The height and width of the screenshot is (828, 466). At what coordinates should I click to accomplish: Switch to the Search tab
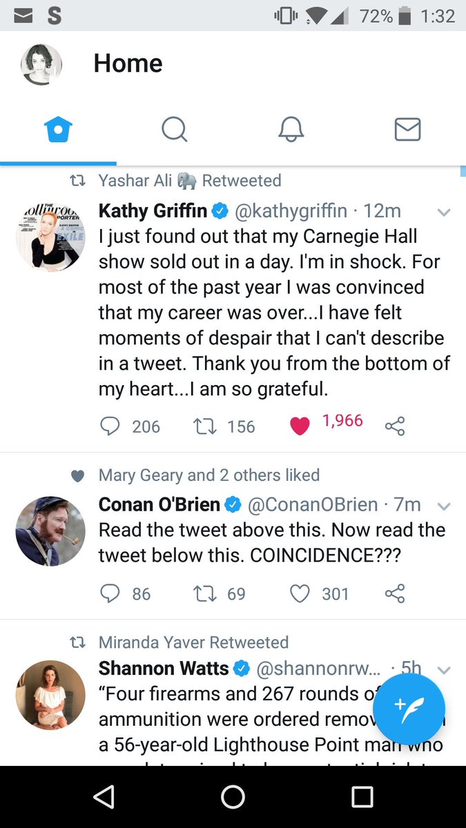tap(175, 129)
